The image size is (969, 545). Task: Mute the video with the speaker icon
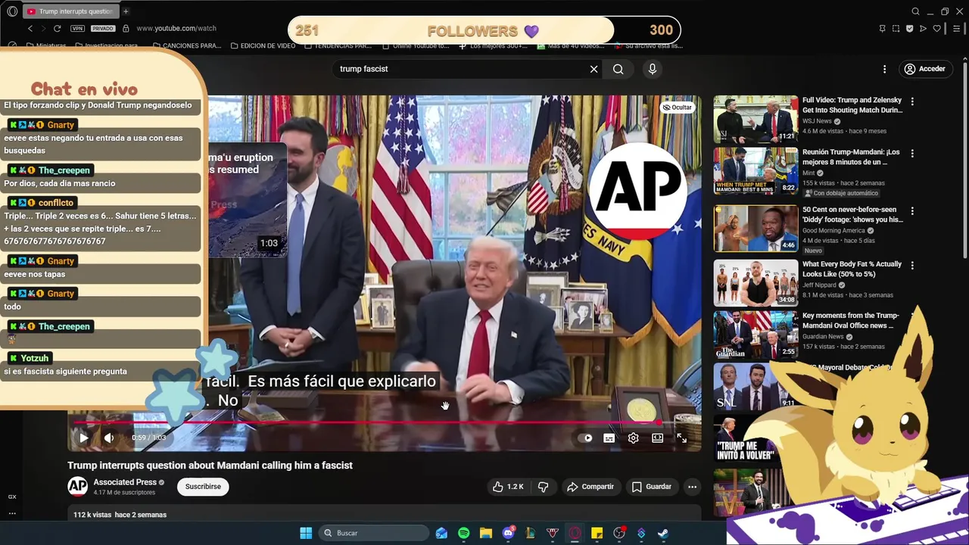109,438
